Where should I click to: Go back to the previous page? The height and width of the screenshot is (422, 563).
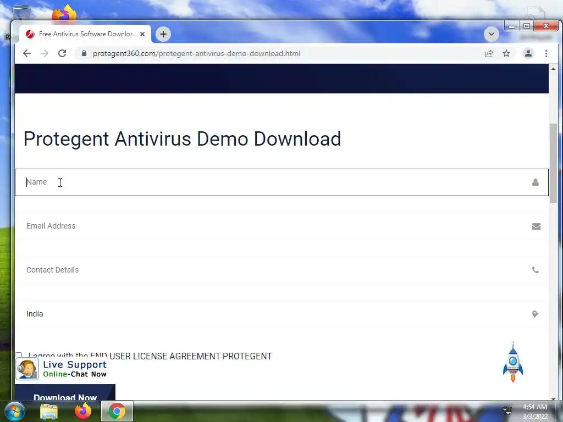(27, 53)
